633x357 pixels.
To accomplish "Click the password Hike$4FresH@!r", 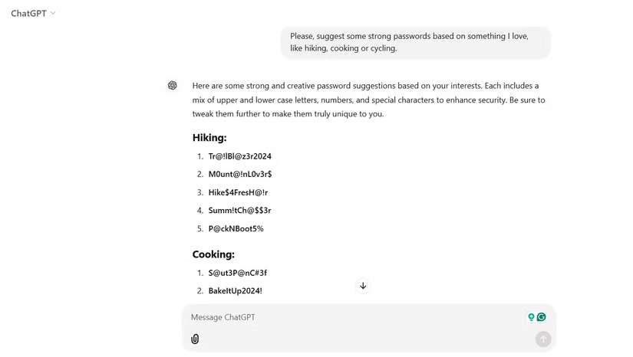I will [238, 192].
